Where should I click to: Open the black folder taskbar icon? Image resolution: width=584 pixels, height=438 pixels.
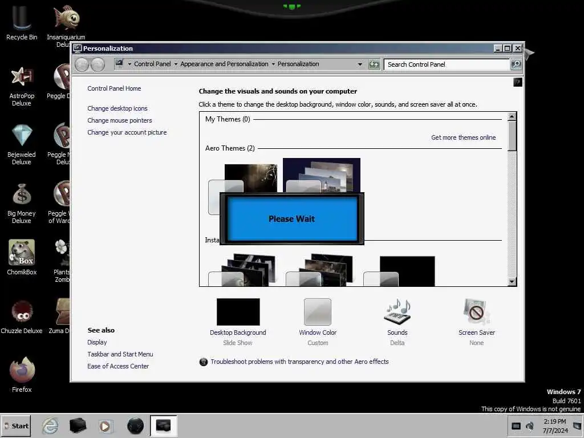point(78,425)
